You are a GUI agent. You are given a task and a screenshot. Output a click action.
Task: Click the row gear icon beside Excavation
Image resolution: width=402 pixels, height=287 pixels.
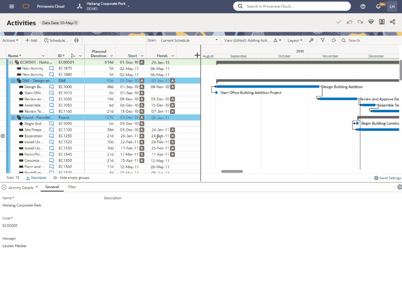(3, 136)
